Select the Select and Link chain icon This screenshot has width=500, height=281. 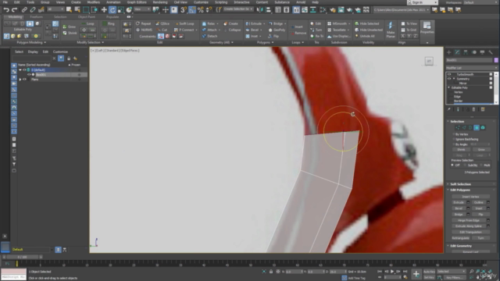click(x=24, y=10)
